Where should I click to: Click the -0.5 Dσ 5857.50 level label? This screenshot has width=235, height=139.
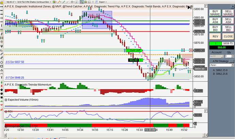click(15, 62)
